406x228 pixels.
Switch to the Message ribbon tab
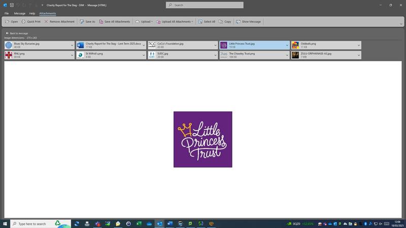tap(20, 14)
